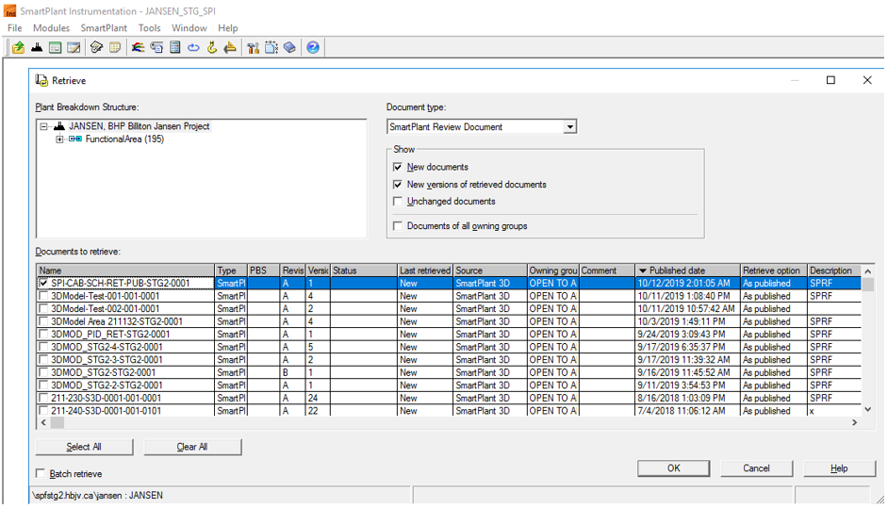Enable the Unchanged documents checkbox

398,202
